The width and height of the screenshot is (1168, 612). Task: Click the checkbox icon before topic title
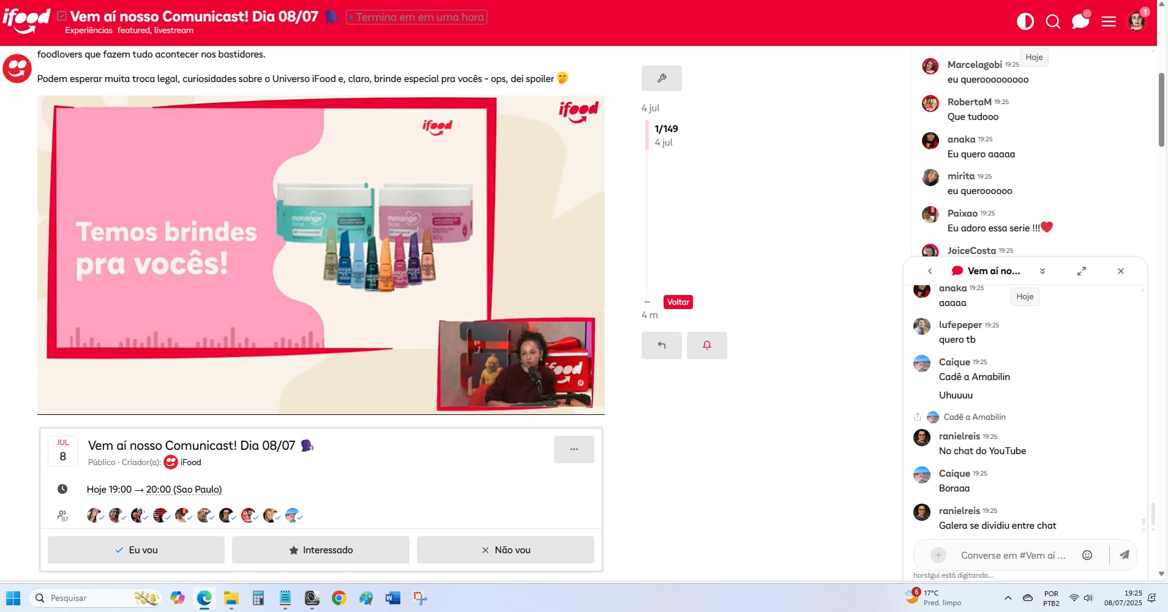click(62, 16)
